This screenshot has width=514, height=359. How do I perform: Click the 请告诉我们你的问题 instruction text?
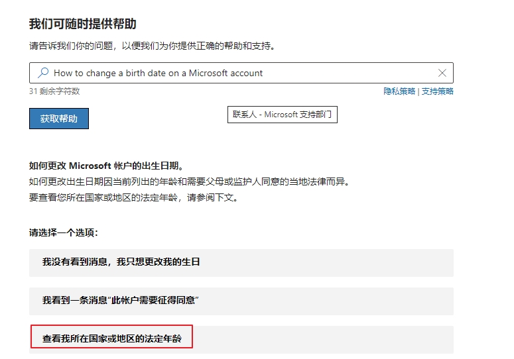tap(152, 46)
